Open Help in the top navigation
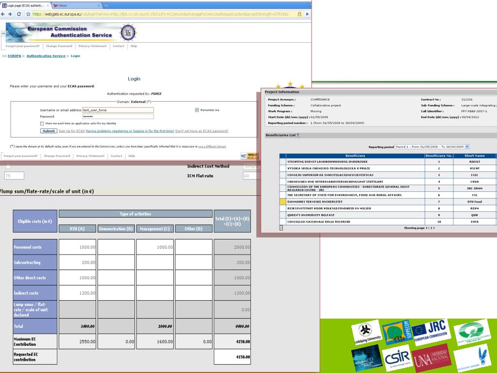 point(134,46)
